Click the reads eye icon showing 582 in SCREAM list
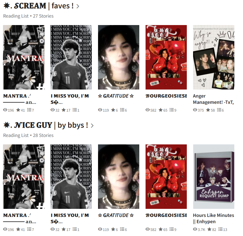Screen dimensions: 243x236 coord(148,110)
